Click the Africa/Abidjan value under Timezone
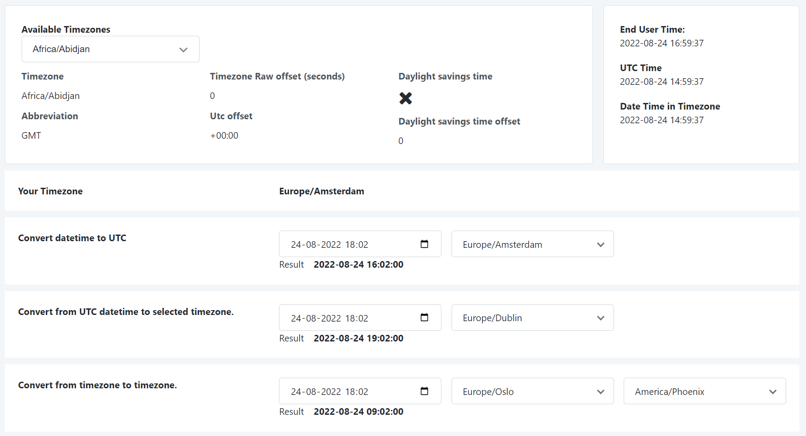This screenshot has height=436, width=806. point(51,96)
